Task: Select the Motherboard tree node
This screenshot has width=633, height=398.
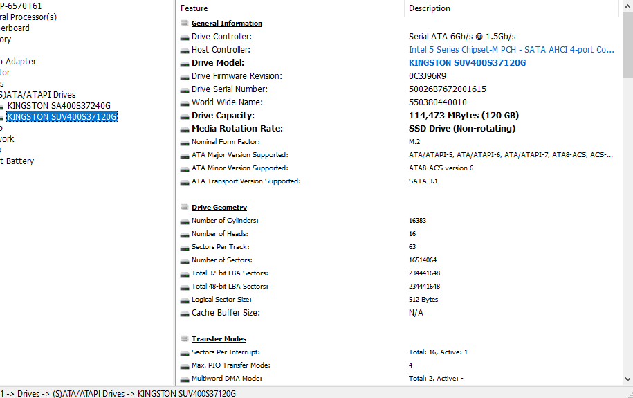Action: (15, 28)
